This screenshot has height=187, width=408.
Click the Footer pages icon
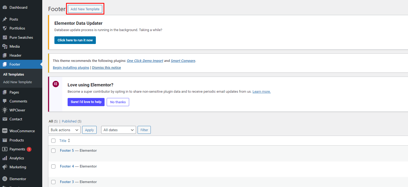[x=5, y=64]
